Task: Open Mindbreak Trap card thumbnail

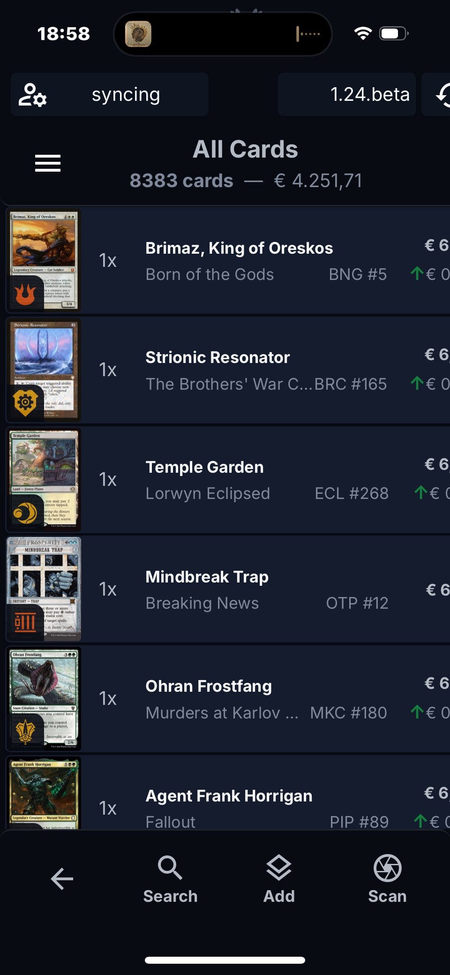Action: (x=44, y=589)
